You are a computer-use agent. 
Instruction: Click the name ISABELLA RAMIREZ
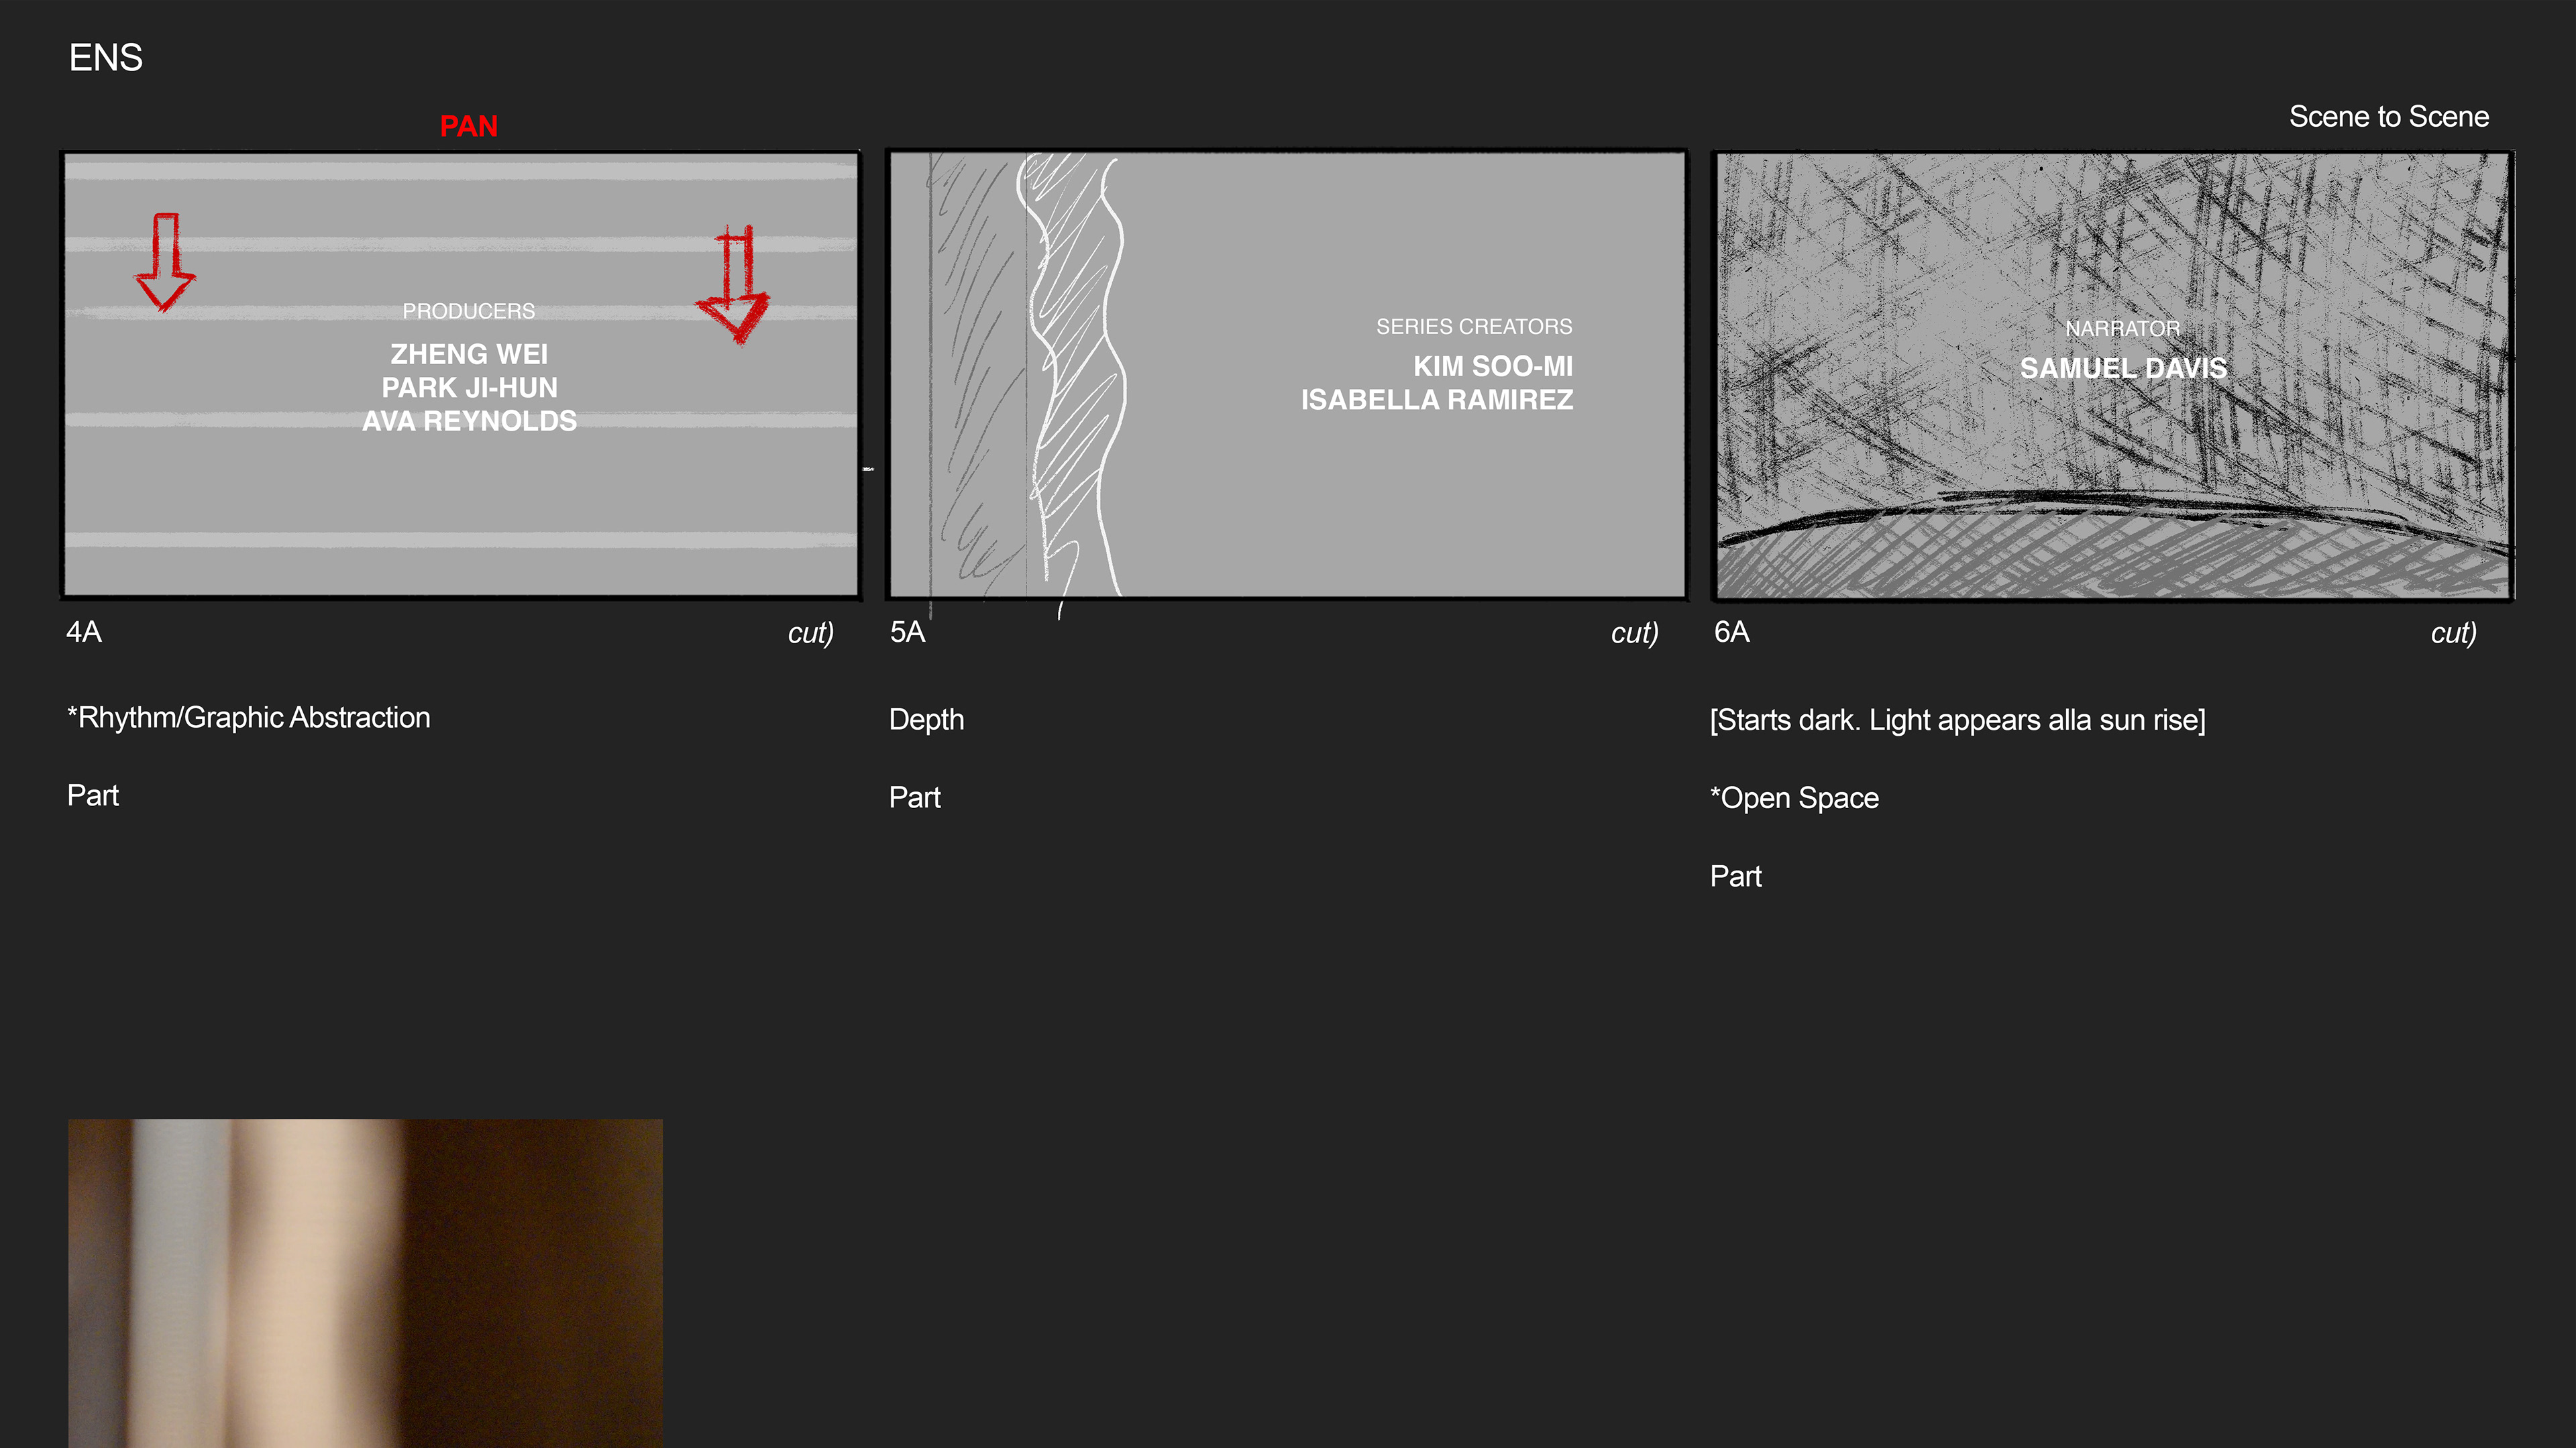pyautogui.click(x=1436, y=400)
